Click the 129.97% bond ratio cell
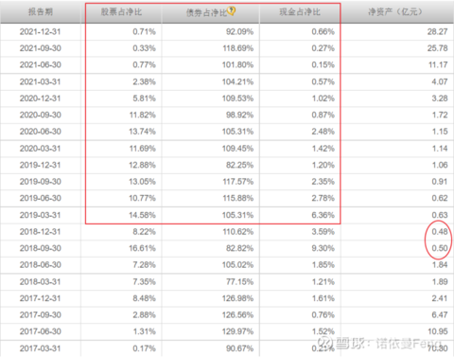454x357 pixels. [237, 331]
